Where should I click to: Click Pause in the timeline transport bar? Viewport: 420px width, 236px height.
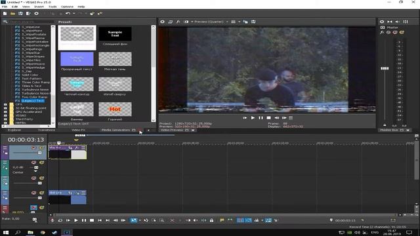point(84,220)
